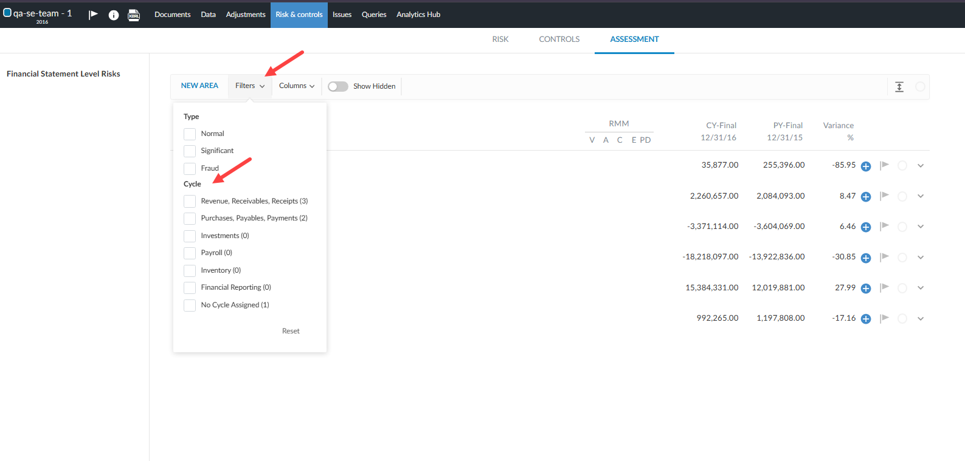Click the flag icon in top bar
The image size is (965, 461).
(x=93, y=15)
